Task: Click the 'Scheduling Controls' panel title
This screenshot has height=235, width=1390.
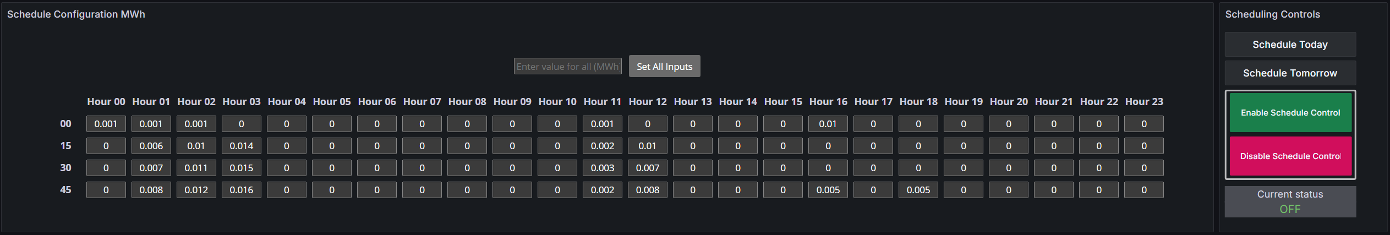Action: 1272,14
